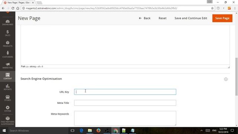
Task: Click the orange Save Page button
Action: tap(222, 18)
